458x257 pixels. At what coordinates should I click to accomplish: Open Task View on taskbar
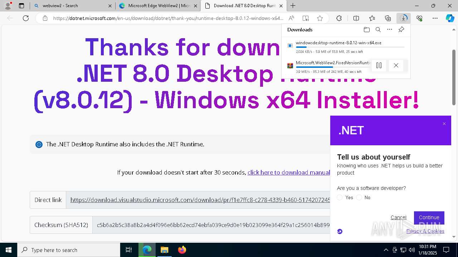click(x=129, y=250)
